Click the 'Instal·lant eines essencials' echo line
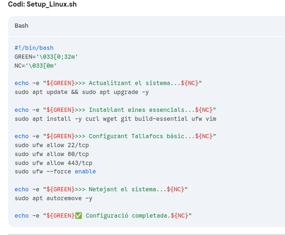The height and width of the screenshot is (235, 285). coord(115,110)
